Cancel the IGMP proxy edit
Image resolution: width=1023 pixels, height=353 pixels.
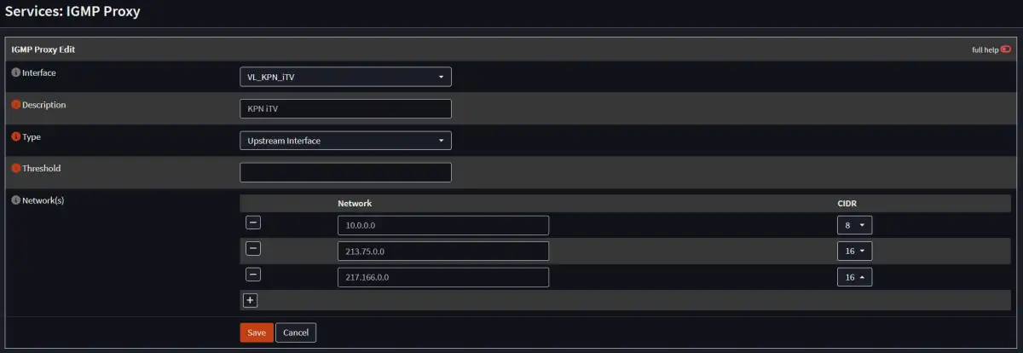296,332
